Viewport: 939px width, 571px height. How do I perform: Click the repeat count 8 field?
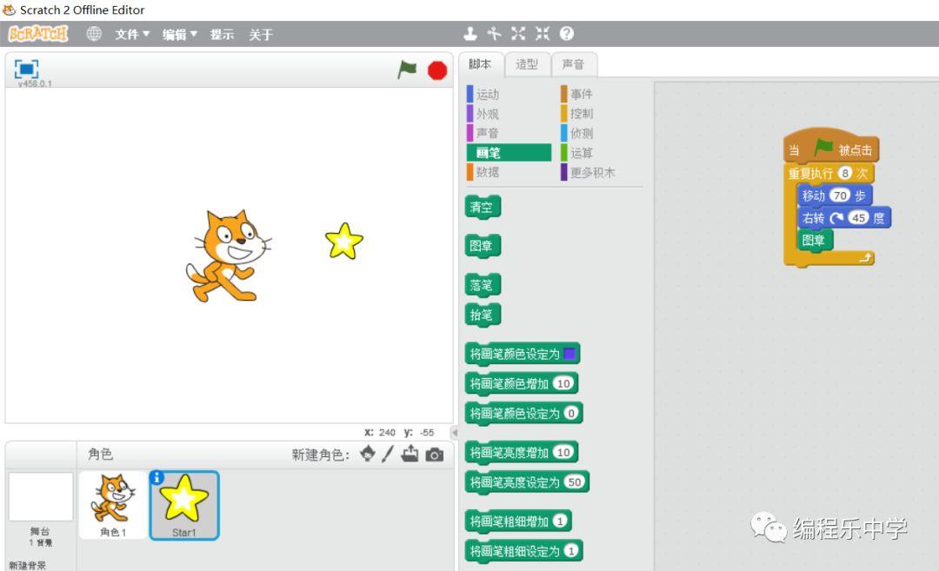(x=844, y=173)
